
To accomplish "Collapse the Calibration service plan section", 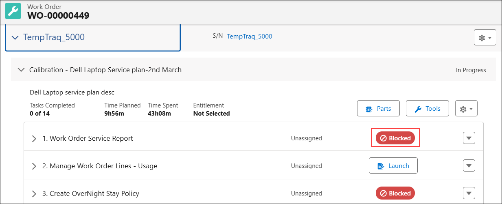I will click(x=21, y=70).
